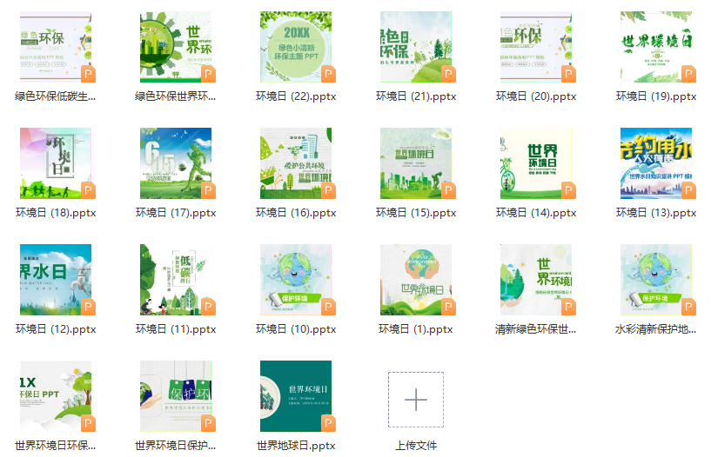Viewport: 711px width, 457px height.
Task: Click the orange PPT badge on 环境日 (1).pptx
Action: tap(448, 307)
